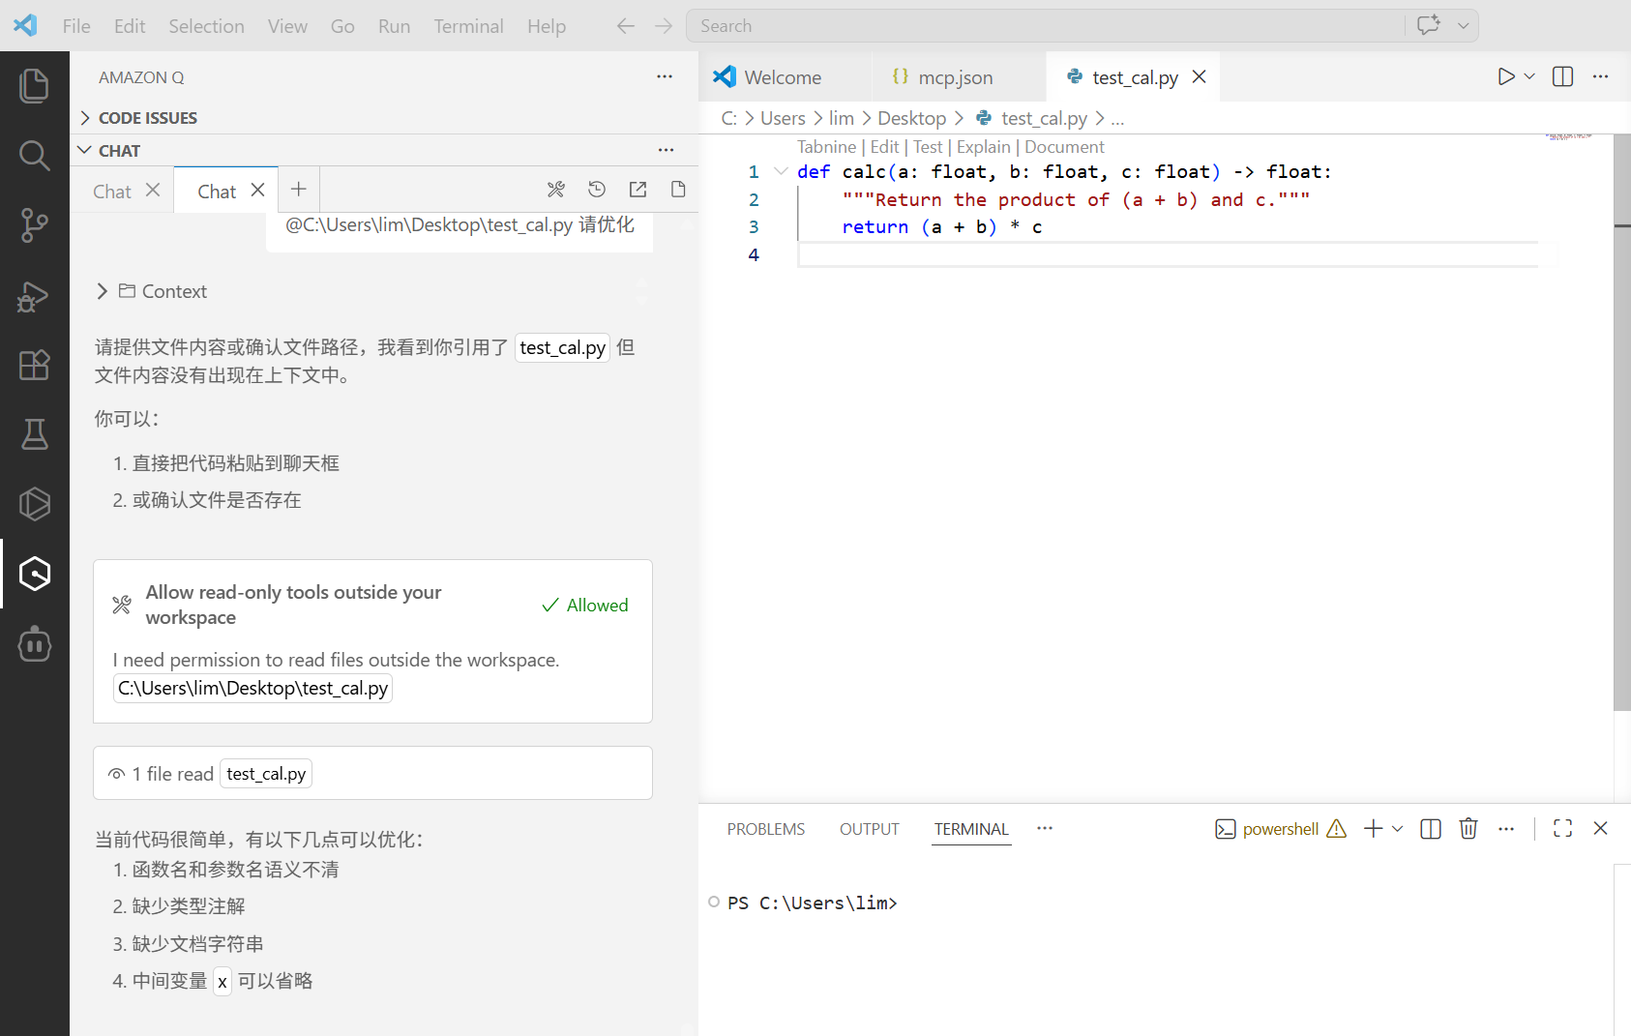Click the export chat icon

638,190
